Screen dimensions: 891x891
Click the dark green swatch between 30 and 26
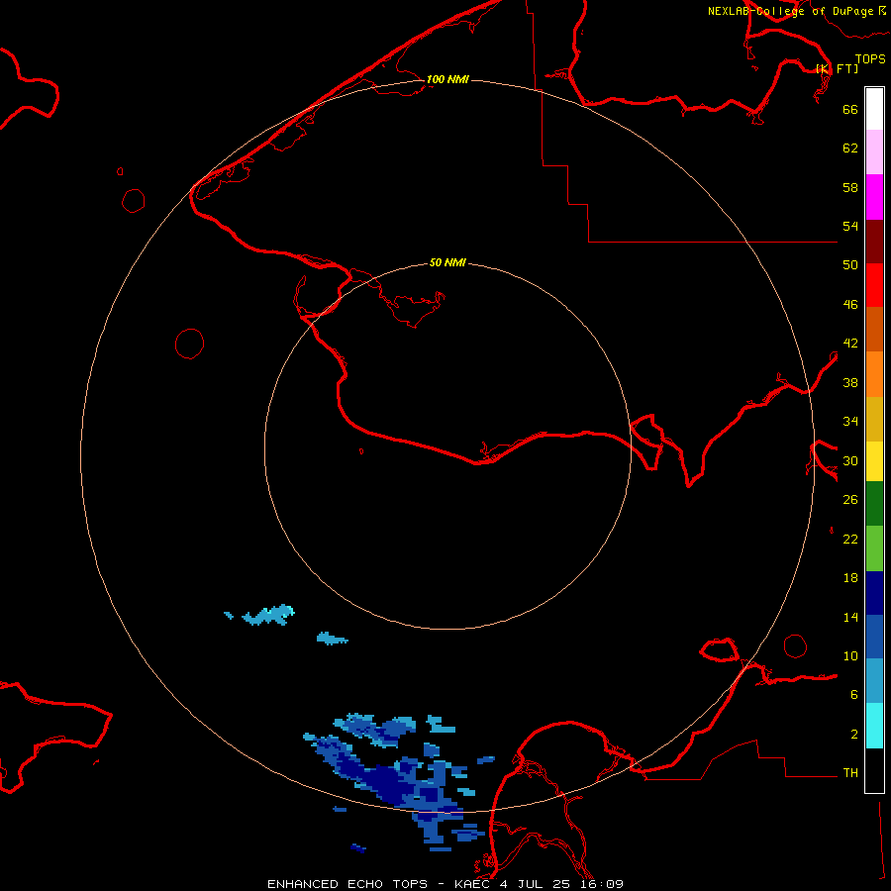(874, 504)
